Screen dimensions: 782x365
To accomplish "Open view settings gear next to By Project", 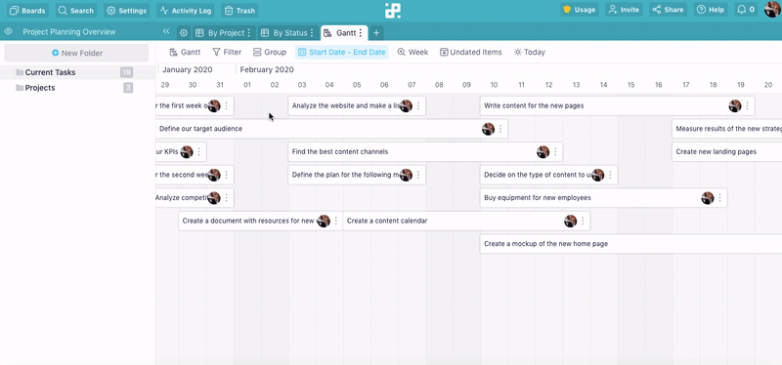I will 184,33.
